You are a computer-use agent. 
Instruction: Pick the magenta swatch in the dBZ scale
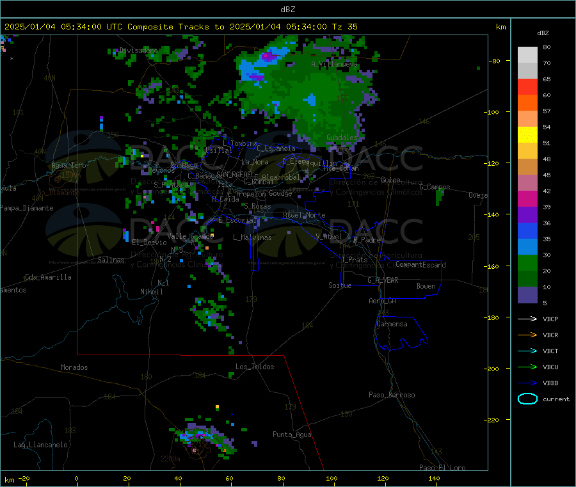pos(527,198)
